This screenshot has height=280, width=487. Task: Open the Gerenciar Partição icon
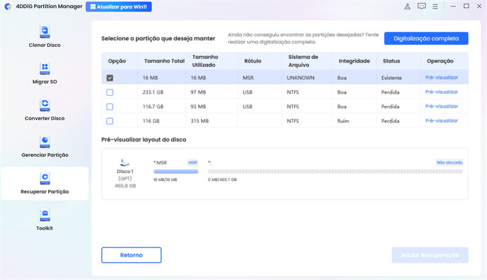tap(44, 141)
